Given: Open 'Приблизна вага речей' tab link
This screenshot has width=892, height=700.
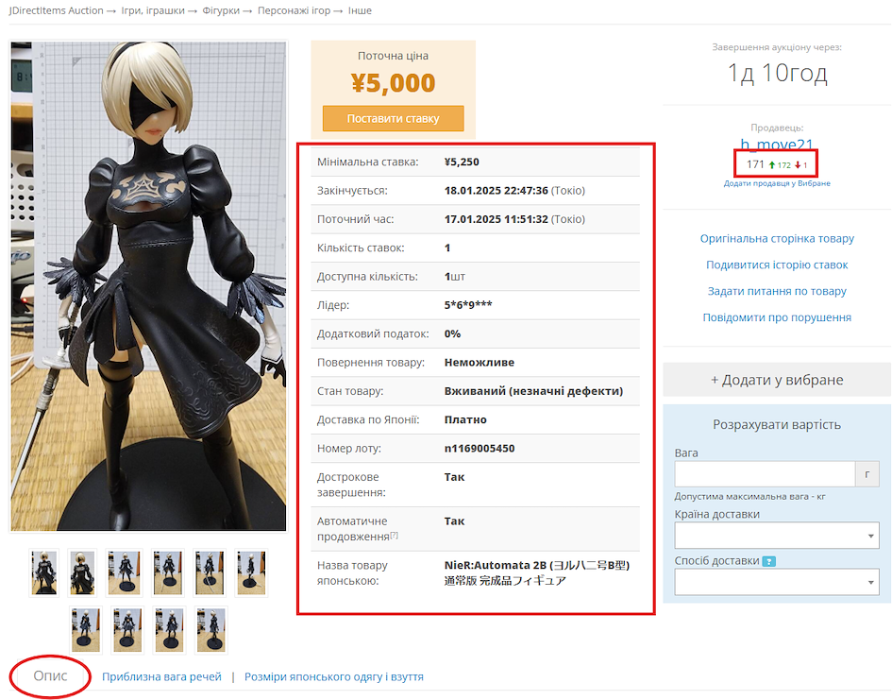Looking at the screenshot, I should 161,676.
